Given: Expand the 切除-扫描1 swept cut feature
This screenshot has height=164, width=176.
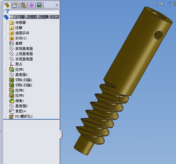Looking at the screenshot, I should pos(6,80).
